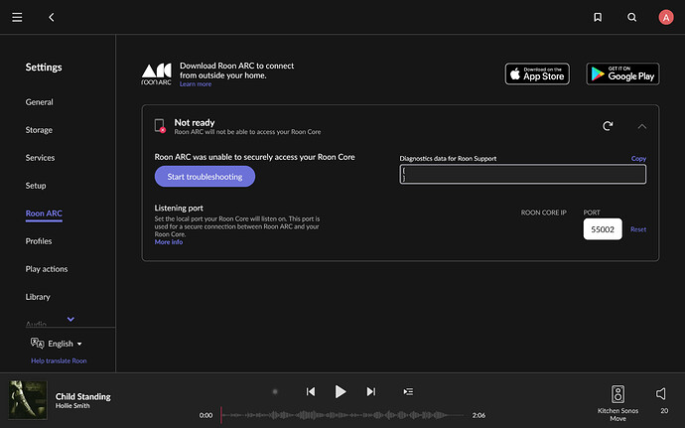Refresh Roon ARC status with the reload icon
The width and height of the screenshot is (685, 428).
pos(608,126)
